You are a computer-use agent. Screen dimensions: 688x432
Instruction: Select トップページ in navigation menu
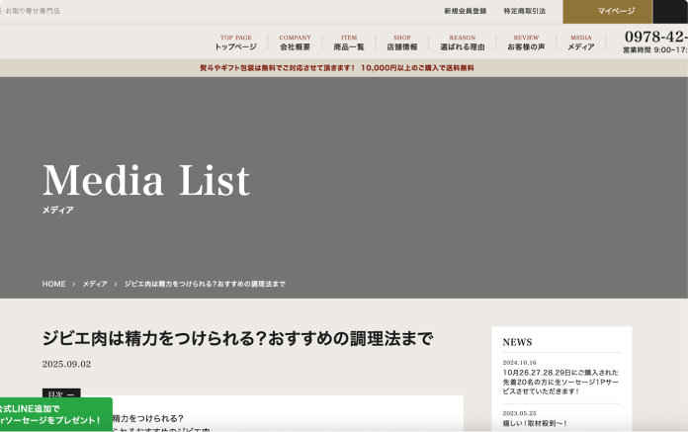tap(235, 43)
